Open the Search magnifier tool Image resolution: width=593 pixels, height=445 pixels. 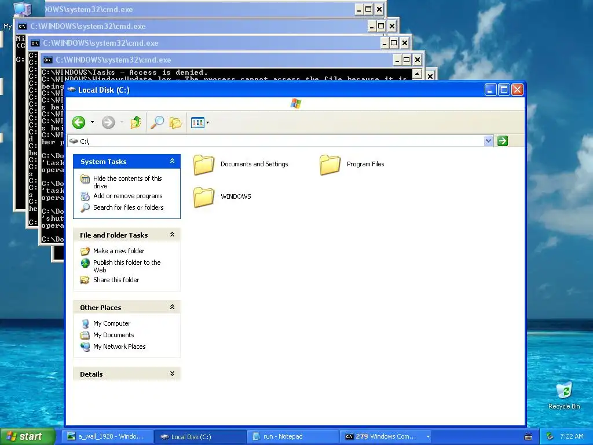click(x=157, y=122)
